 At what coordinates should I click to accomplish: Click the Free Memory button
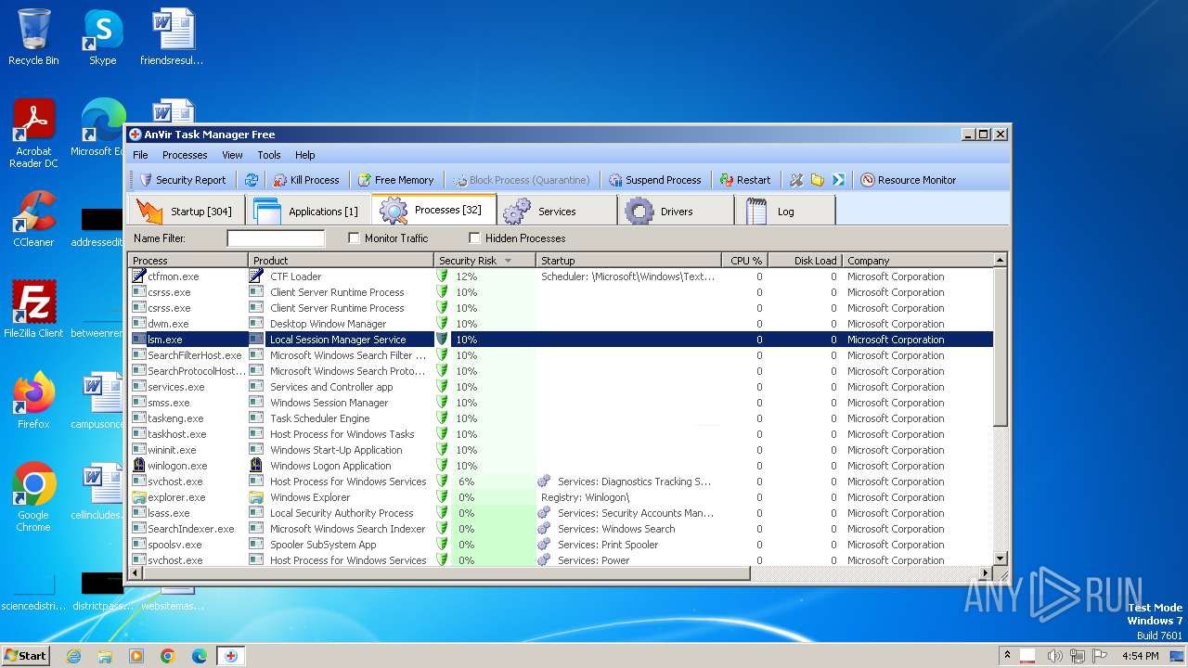(x=395, y=180)
